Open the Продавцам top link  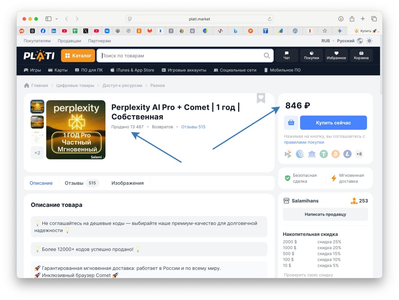(x=69, y=41)
